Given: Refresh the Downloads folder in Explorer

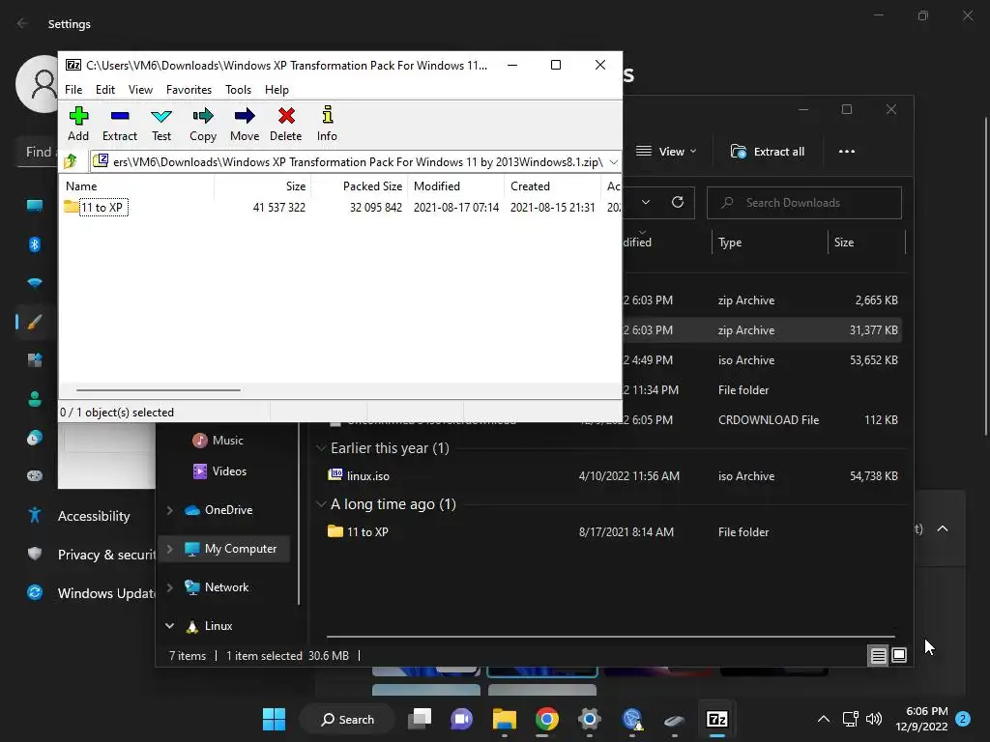Looking at the screenshot, I should 678,202.
